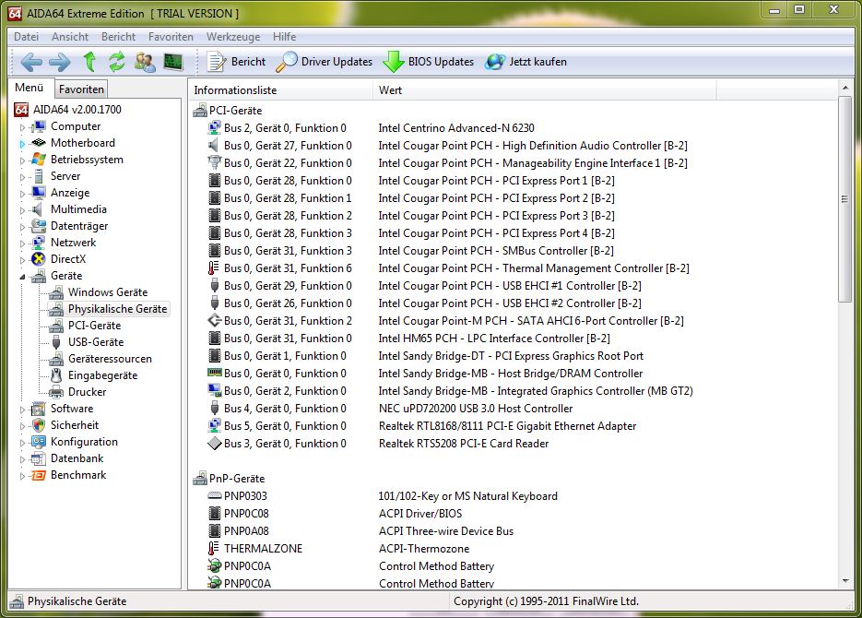The image size is (862, 618).
Task: Select Windows Geräte in tree
Action: (108, 292)
